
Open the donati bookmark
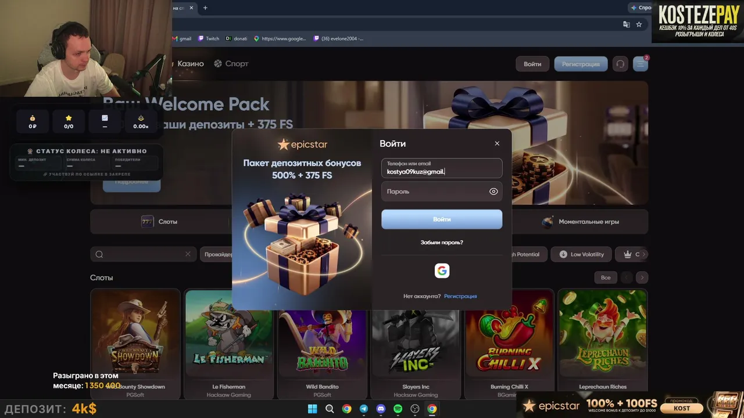[x=237, y=39]
